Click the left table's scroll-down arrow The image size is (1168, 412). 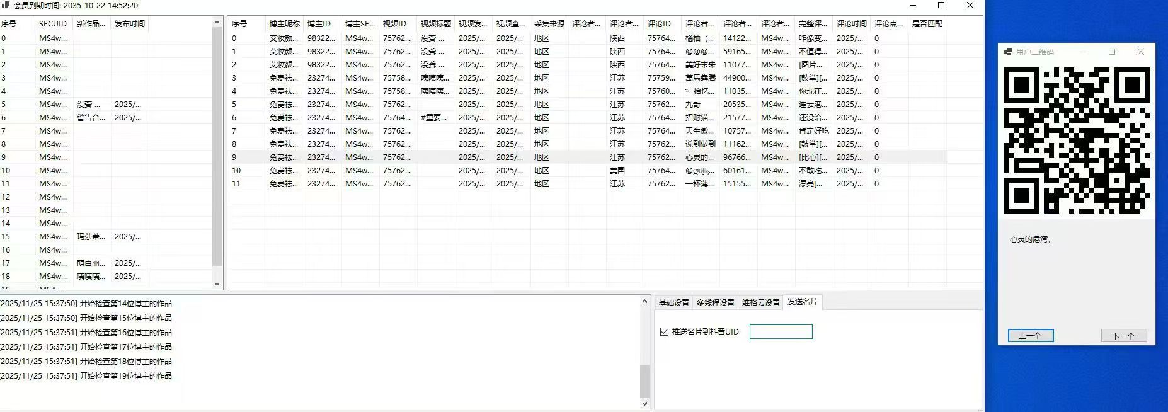[217, 284]
